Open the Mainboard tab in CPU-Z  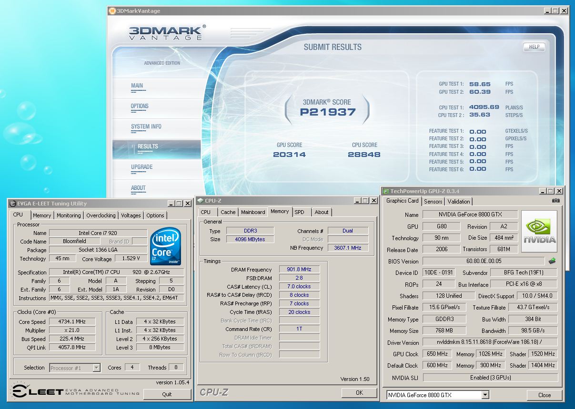(x=253, y=212)
